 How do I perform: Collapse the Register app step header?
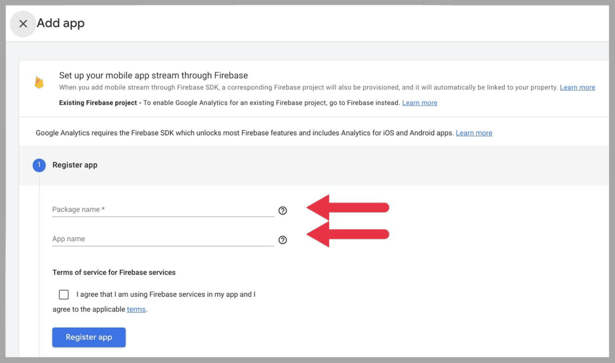75,165
